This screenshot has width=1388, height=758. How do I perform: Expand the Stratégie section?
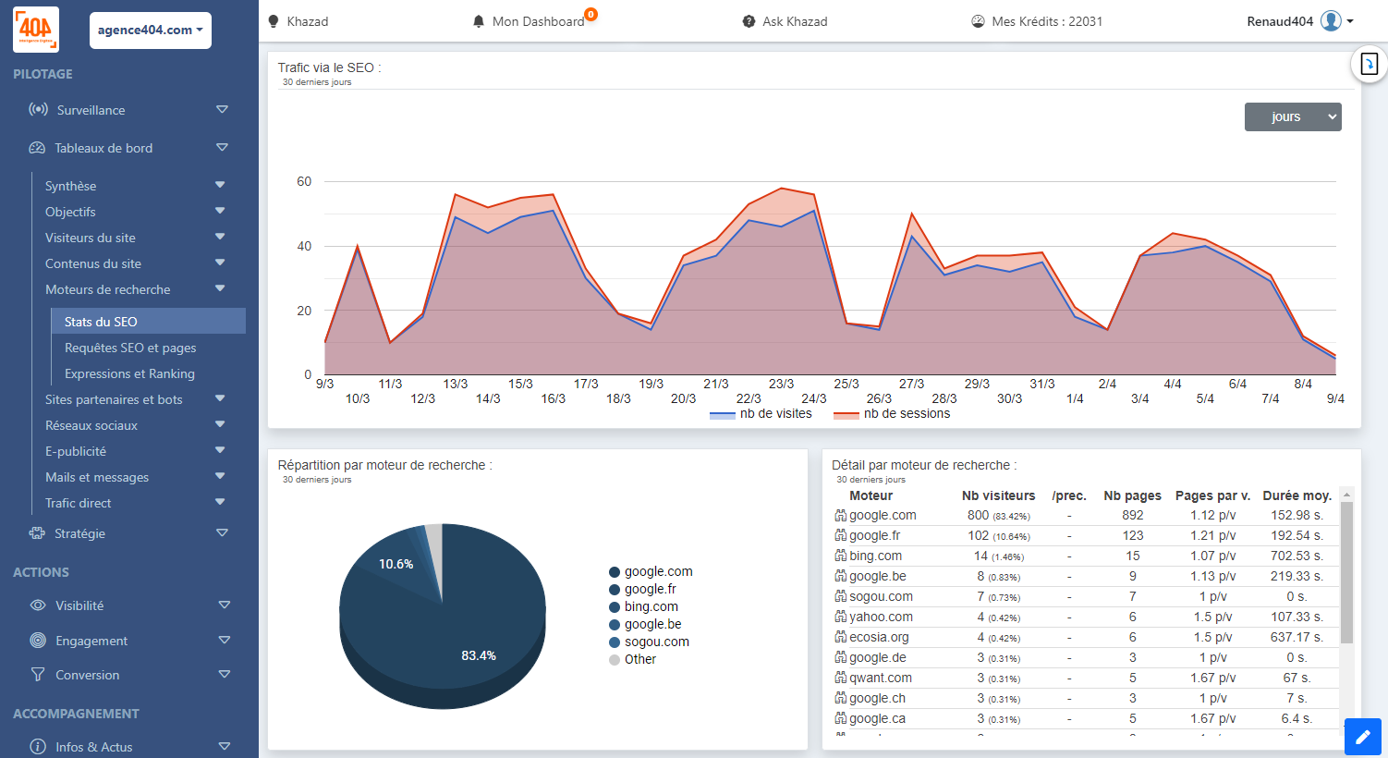[x=222, y=532]
